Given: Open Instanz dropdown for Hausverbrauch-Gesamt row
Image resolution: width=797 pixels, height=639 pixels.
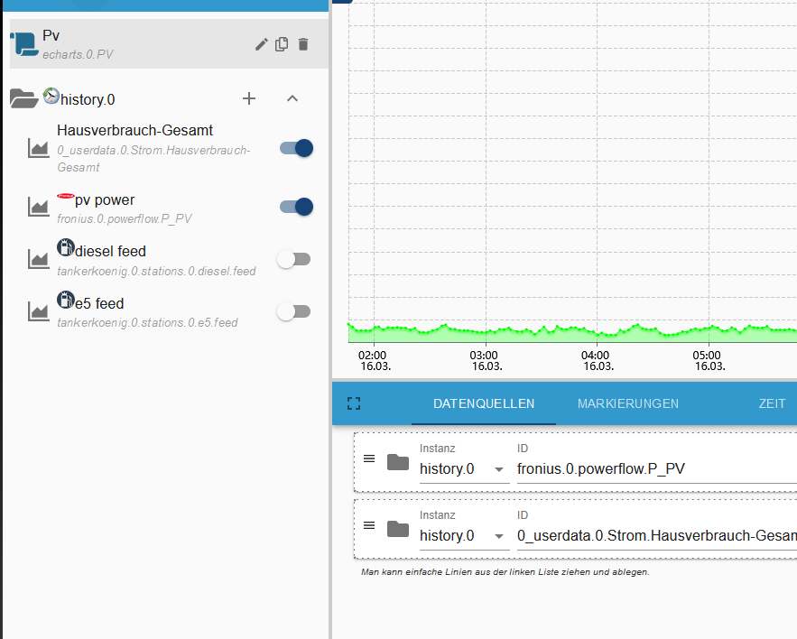Looking at the screenshot, I should pos(464,535).
